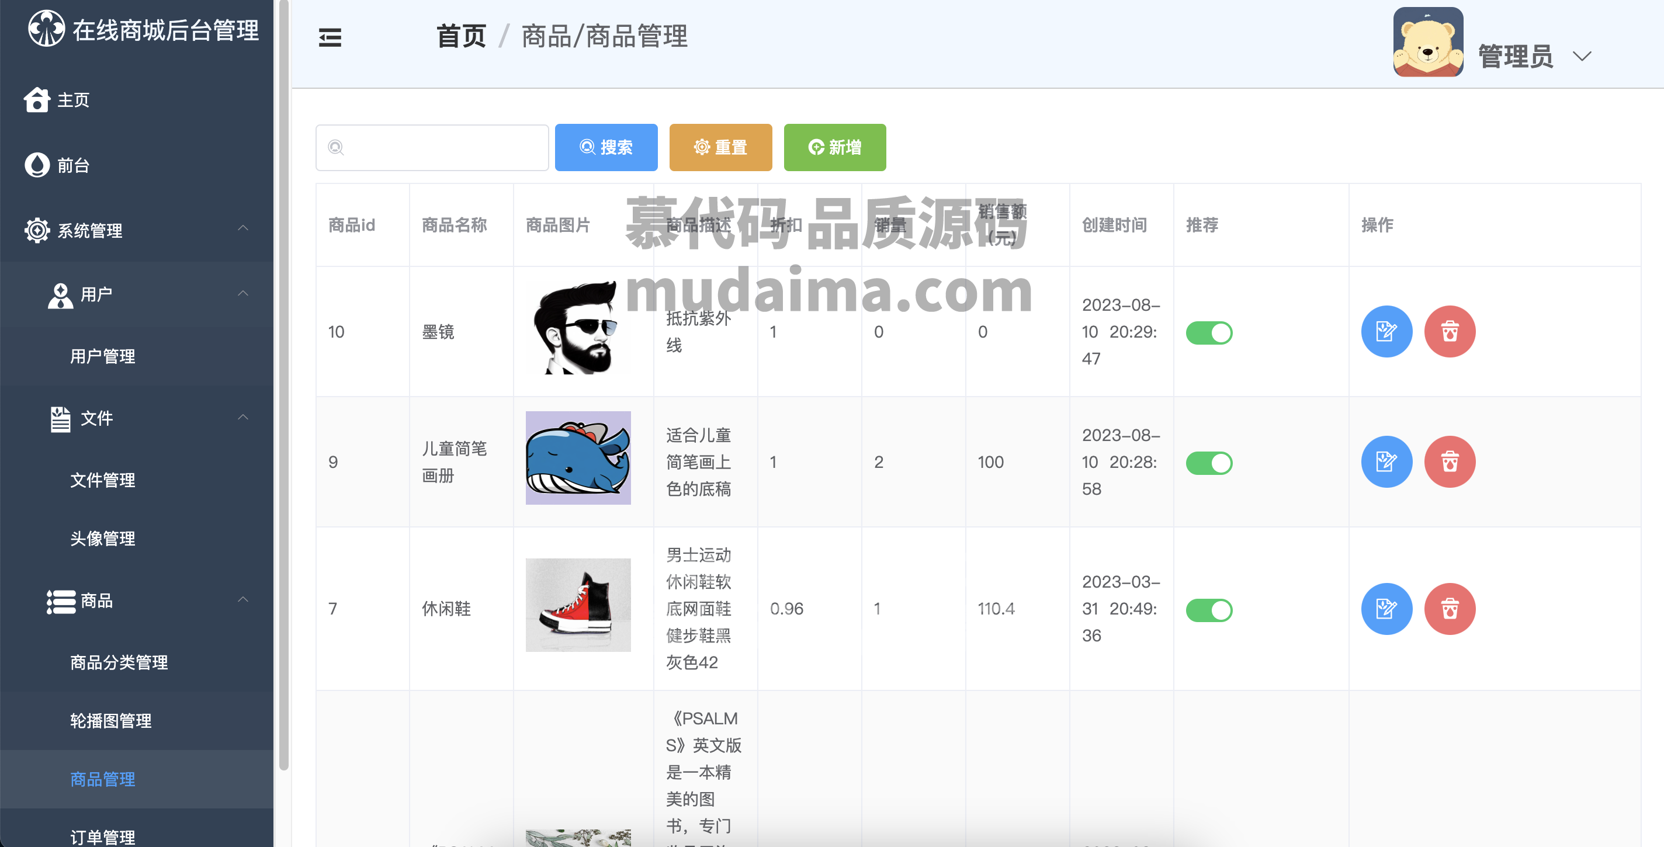Delete the 休闲鞋 product row
Image resolution: width=1664 pixels, height=847 pixels.
[x=1450, y=609]
